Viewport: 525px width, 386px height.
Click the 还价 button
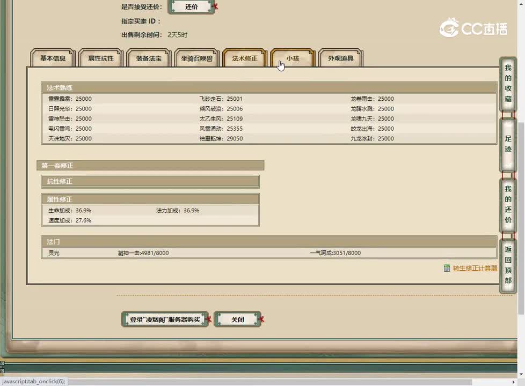(x=191, y=6)
